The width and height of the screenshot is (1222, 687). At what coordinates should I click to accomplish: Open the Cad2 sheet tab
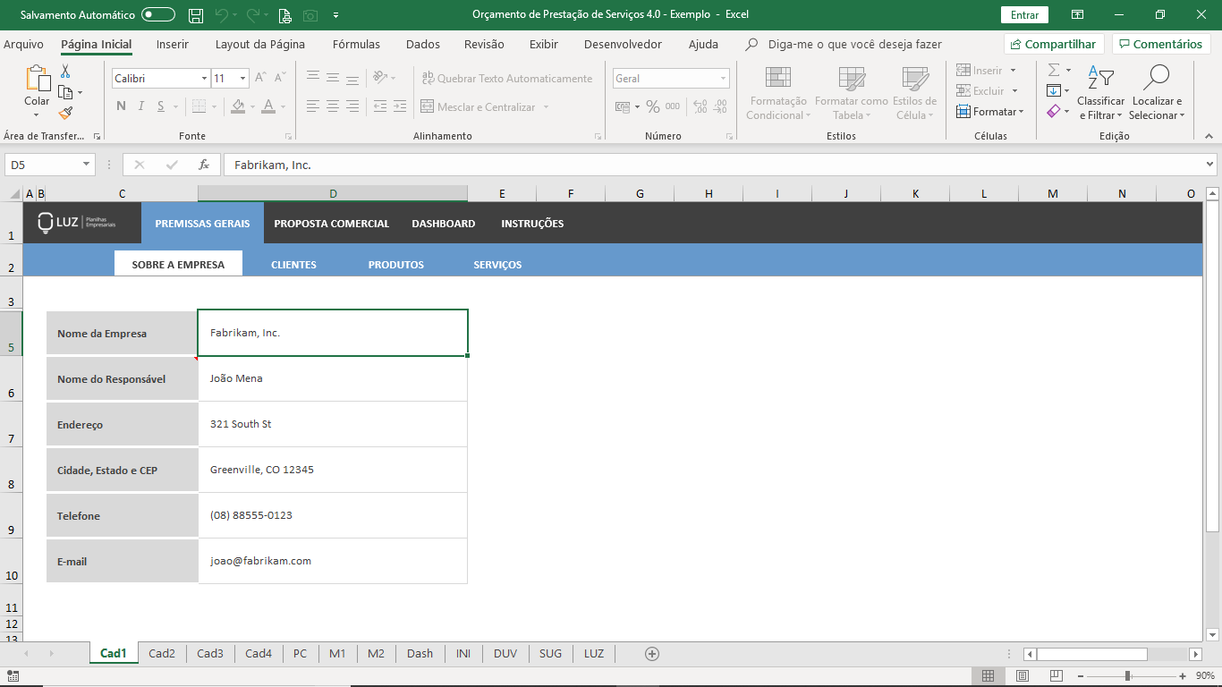(x=162, y=654)
